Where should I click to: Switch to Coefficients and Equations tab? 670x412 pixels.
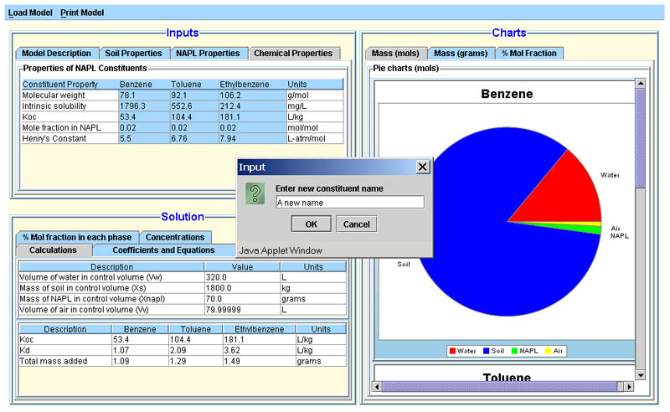tap(163, 250)
